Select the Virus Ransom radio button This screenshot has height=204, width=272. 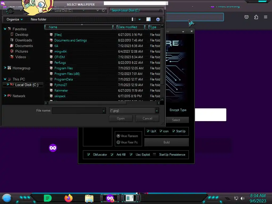tap(118, 136)
